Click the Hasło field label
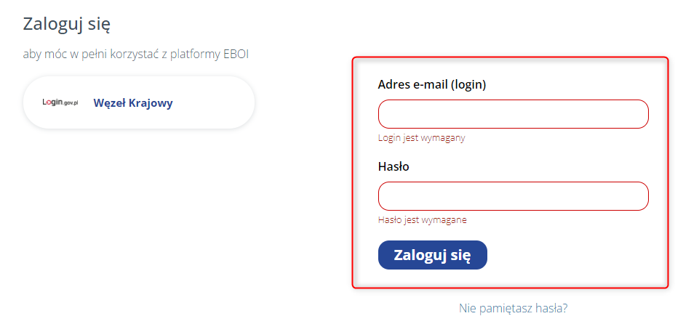675x332 pixels. (394, 166)
